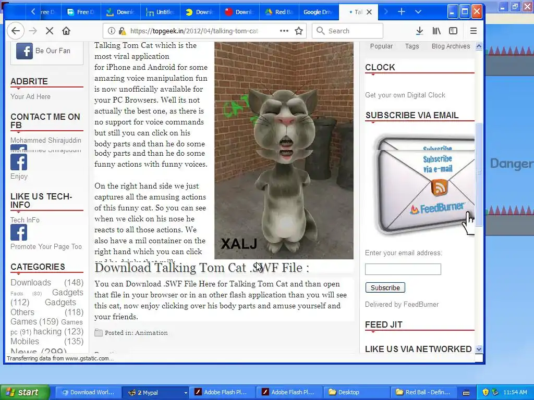534x400 pixels.
Task: Open the Downloads category
Action: 31,283
